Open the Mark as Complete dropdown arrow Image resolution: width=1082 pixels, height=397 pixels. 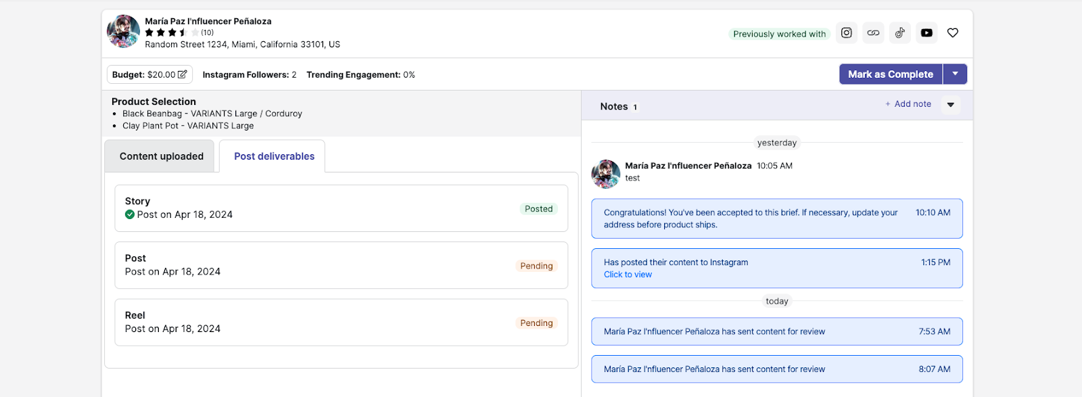click(x=955, y=74)
